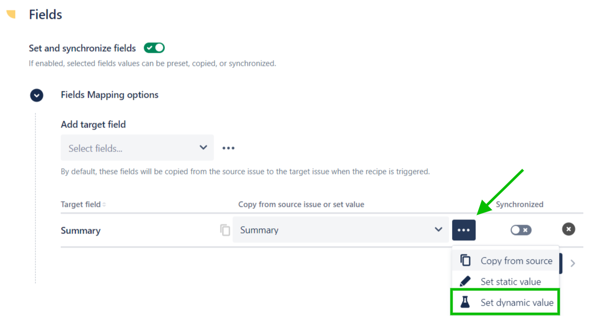Choose Copy from source menu option
Screen dimensions: 590x316
[x=516, y=261]
